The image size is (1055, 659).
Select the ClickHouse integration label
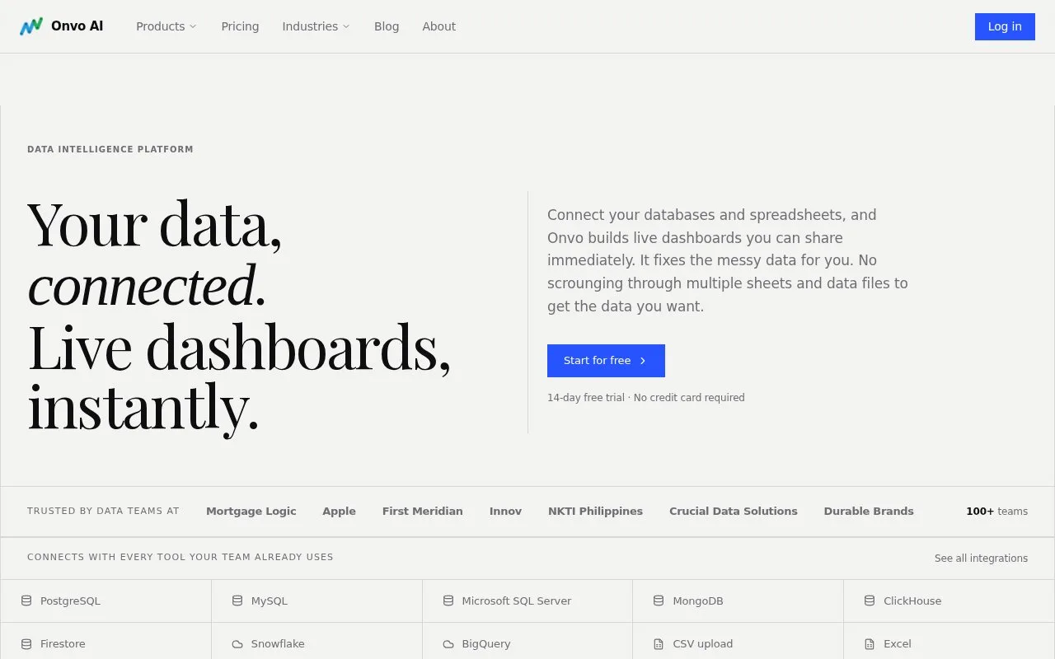pos(912,601)
